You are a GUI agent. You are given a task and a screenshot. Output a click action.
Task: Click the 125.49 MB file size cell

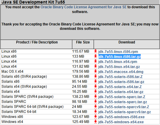(x=81, y=122)
